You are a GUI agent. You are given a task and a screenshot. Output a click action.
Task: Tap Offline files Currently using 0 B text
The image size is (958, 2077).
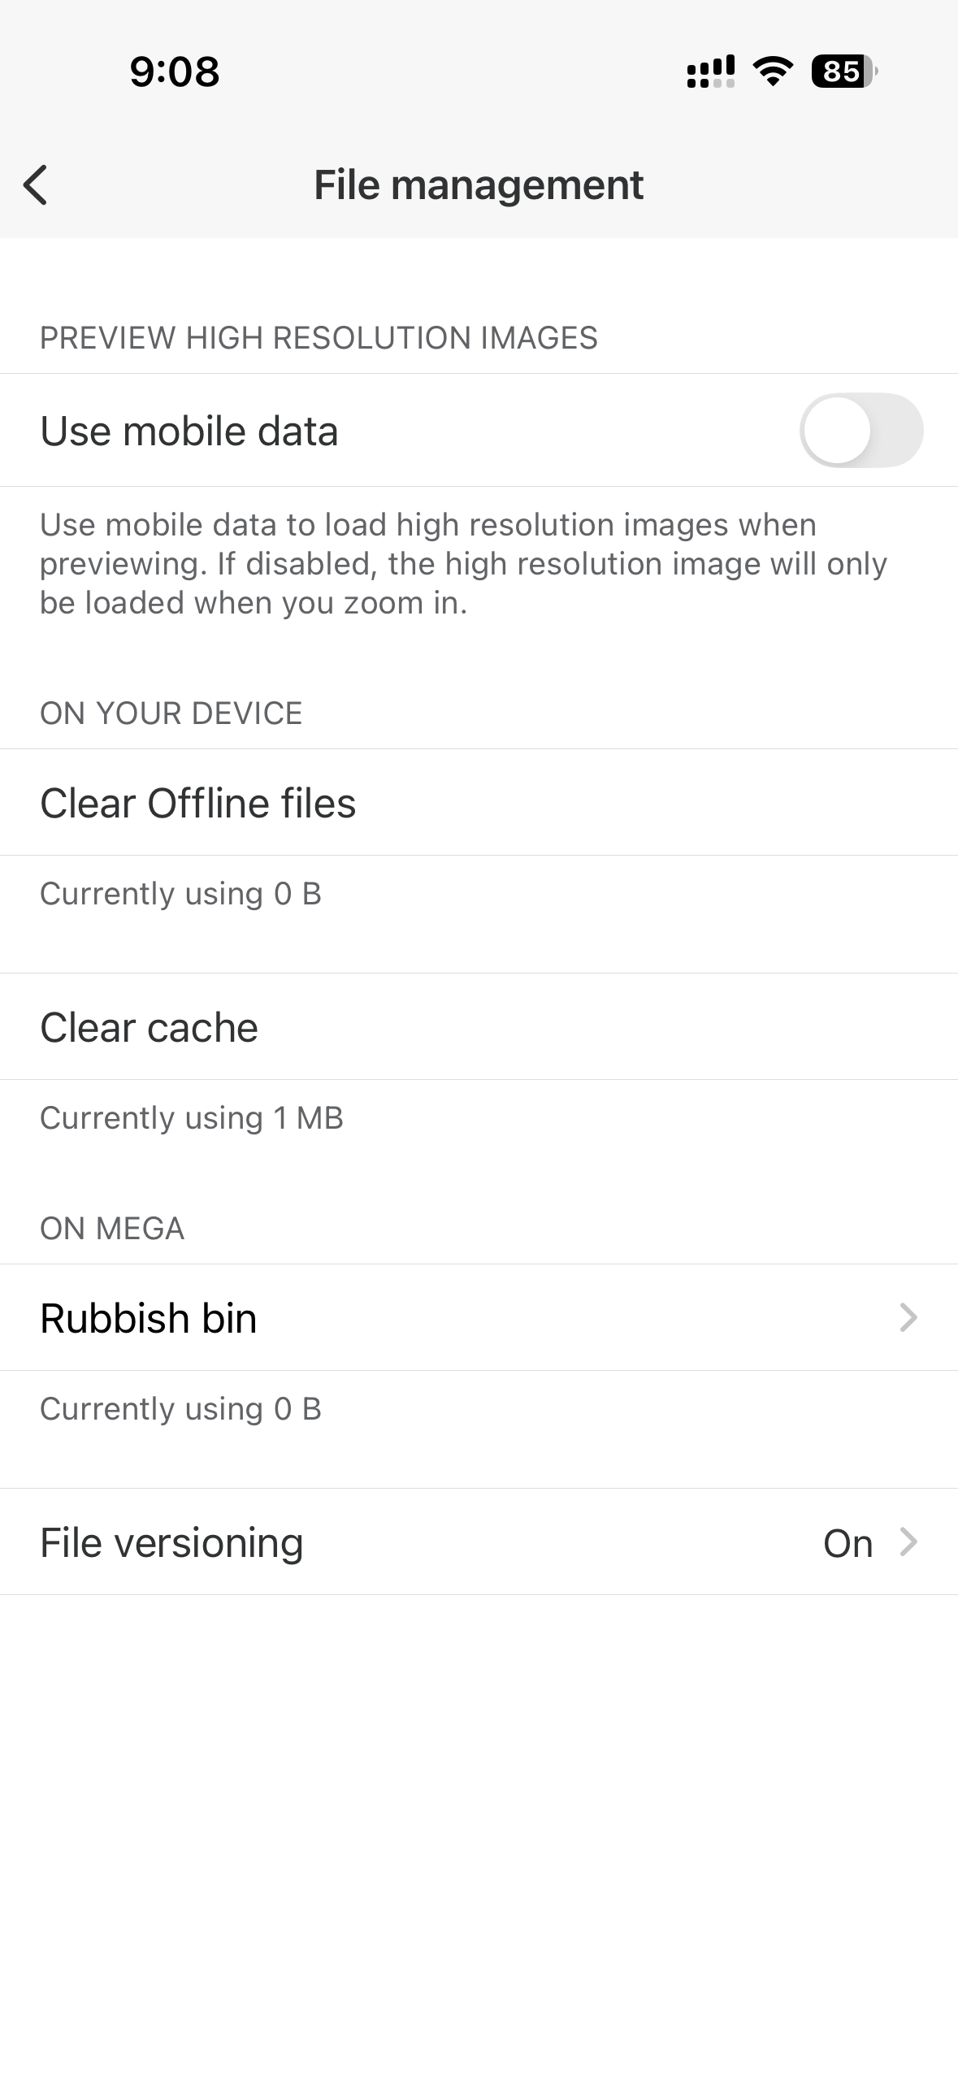[180, 894]
